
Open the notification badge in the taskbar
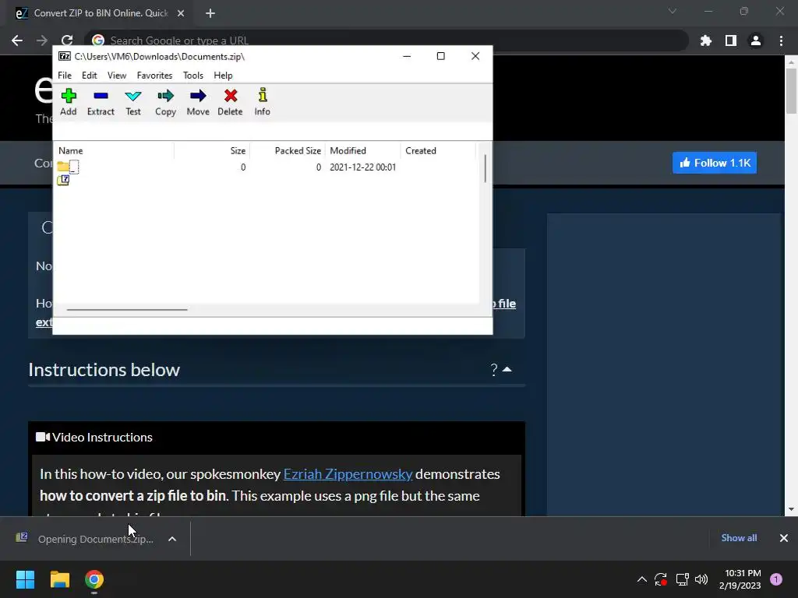pos(776,579)
